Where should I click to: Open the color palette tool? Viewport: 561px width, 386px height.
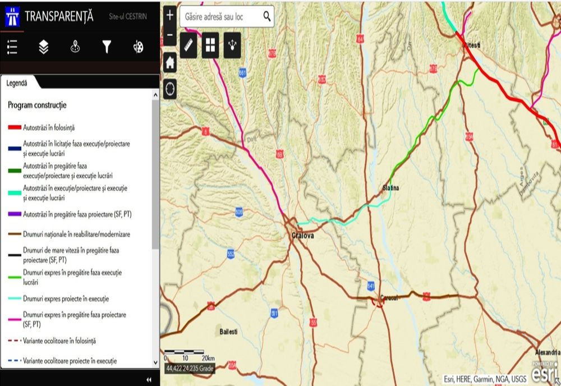(x=138, y=48)
